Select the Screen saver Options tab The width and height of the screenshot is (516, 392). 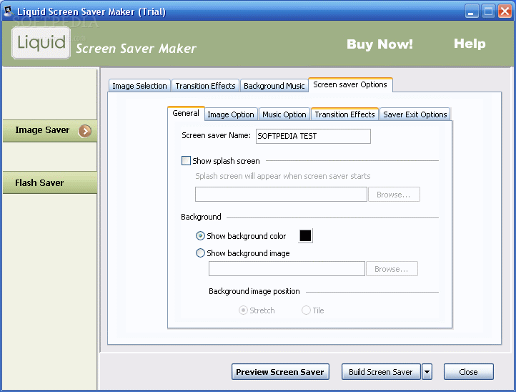350,84
